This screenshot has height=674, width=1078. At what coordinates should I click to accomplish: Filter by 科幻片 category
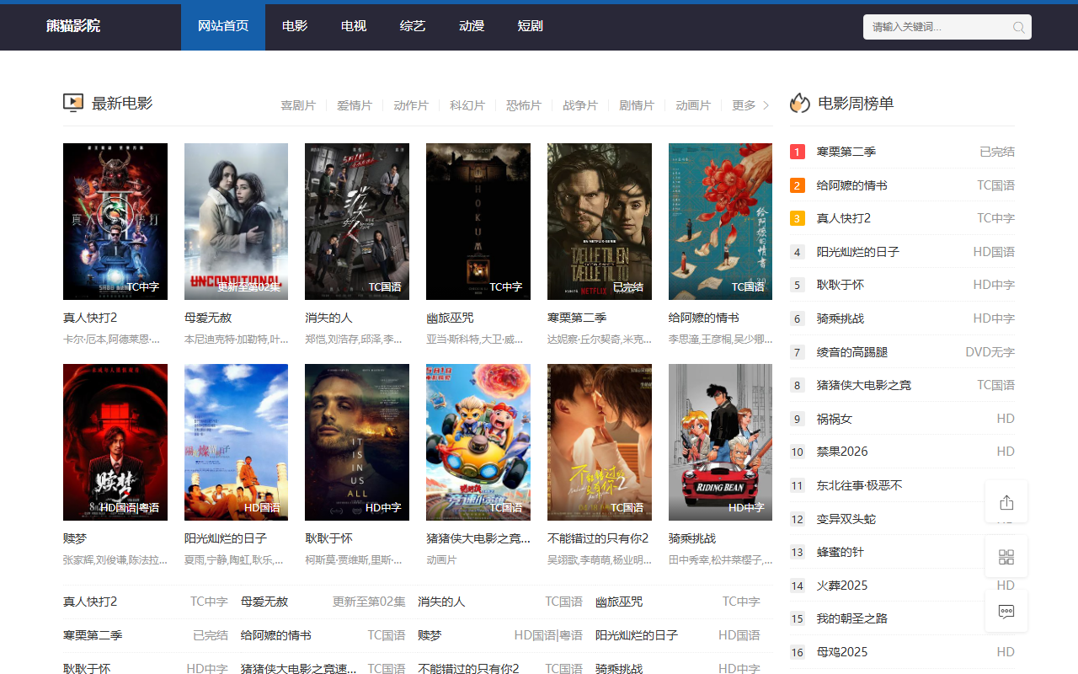(467, 105)
